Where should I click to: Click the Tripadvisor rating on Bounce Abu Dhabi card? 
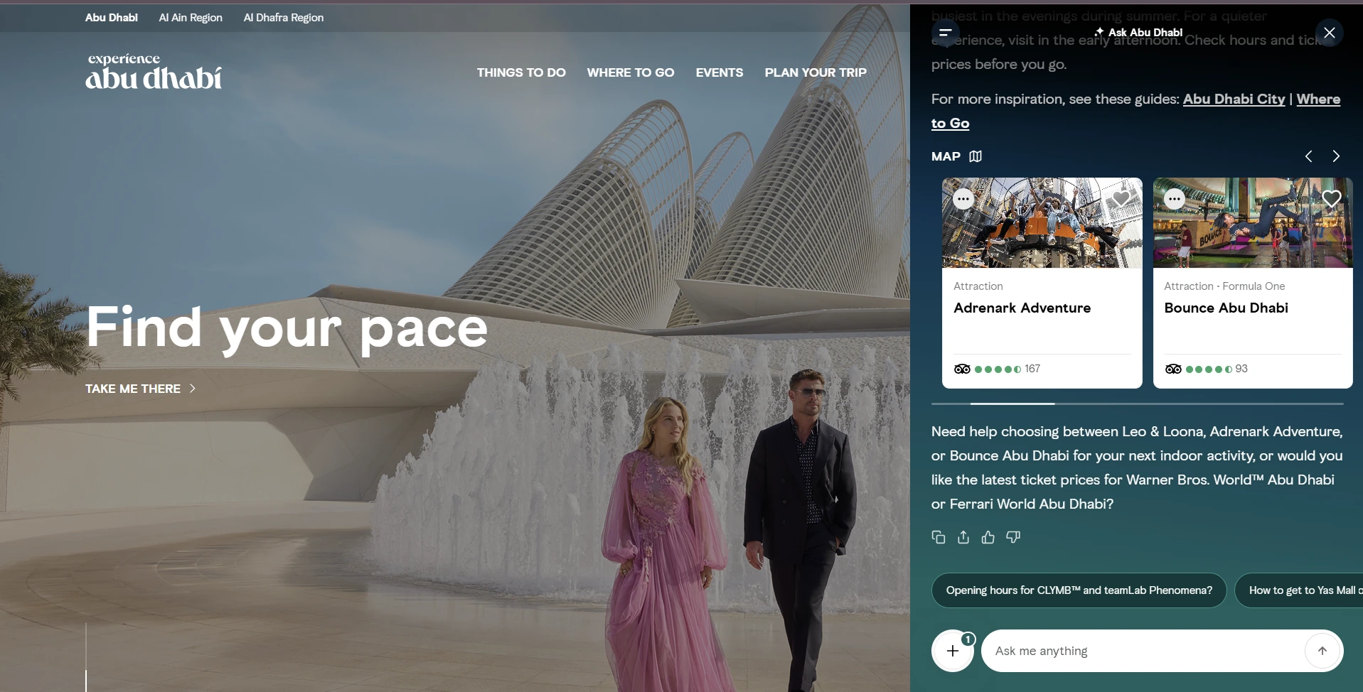1206,369
